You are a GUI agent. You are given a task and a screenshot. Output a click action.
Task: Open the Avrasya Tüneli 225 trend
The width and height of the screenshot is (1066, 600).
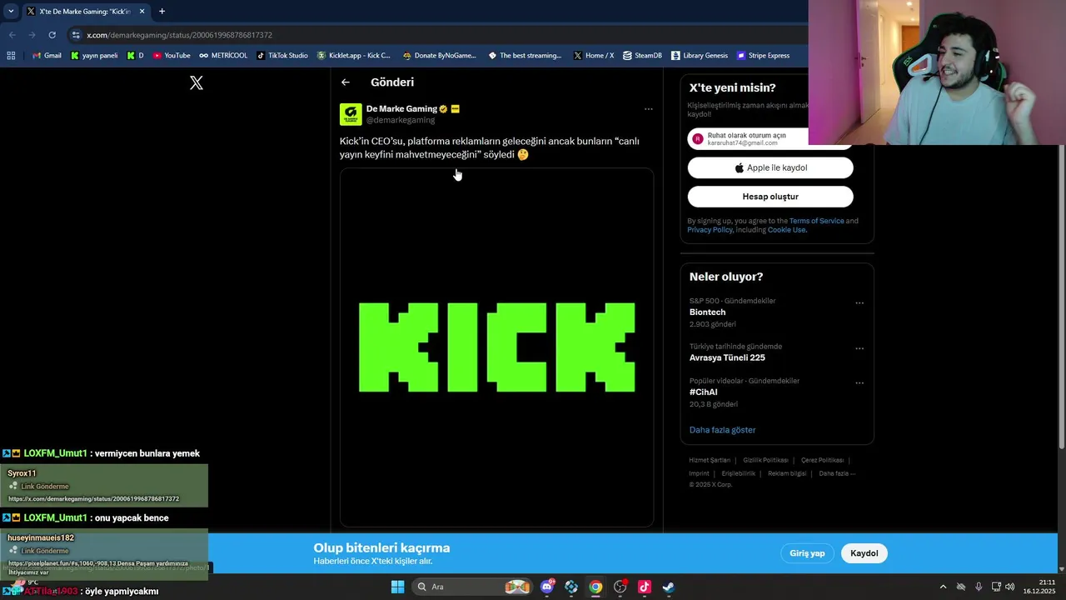727,357
